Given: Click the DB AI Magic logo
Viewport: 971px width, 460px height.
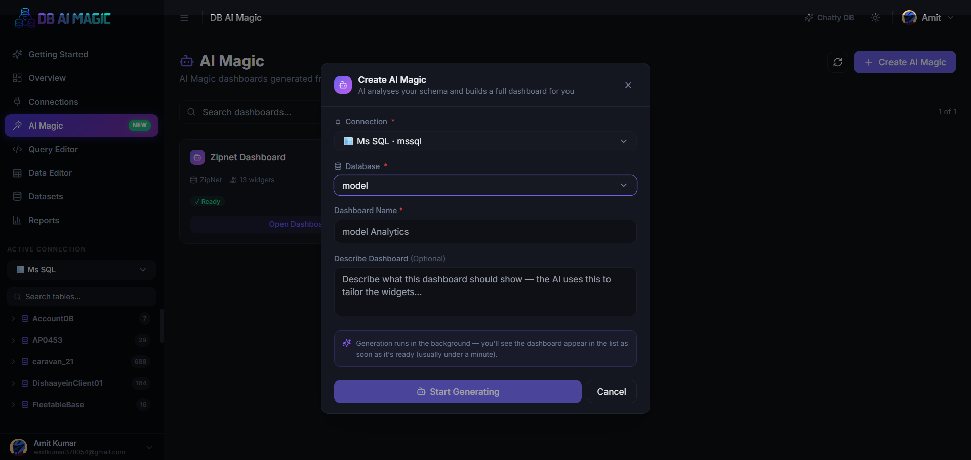Looking at the screenshot, I should click(x=63, y=18).
